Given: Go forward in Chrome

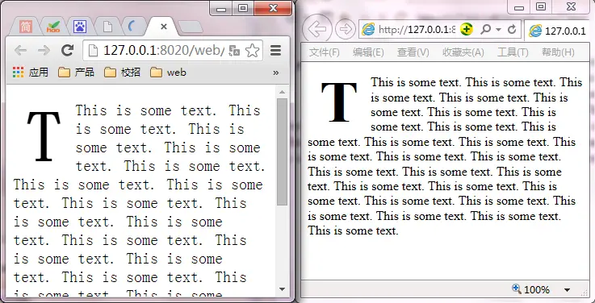Looking at the screenshot, I should tap(44, 50).
